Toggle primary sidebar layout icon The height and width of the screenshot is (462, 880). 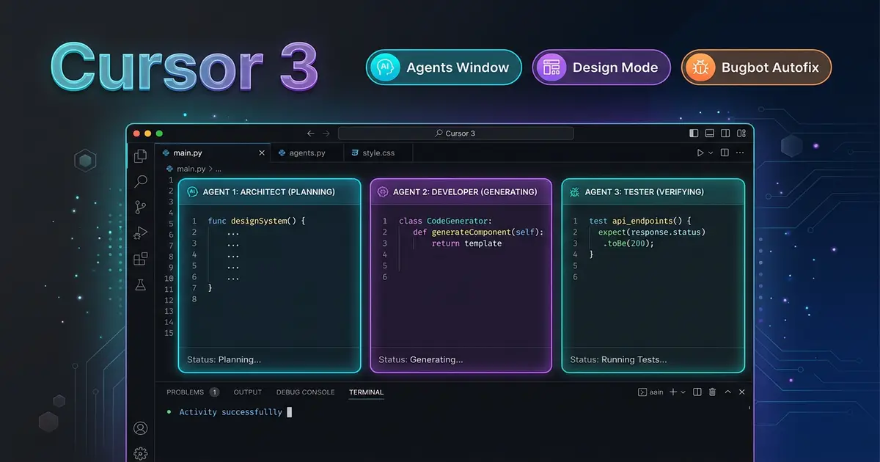pyautogui.click(x=694, y=133)
